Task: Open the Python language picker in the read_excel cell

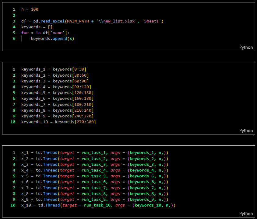Action: pos(246,47)
